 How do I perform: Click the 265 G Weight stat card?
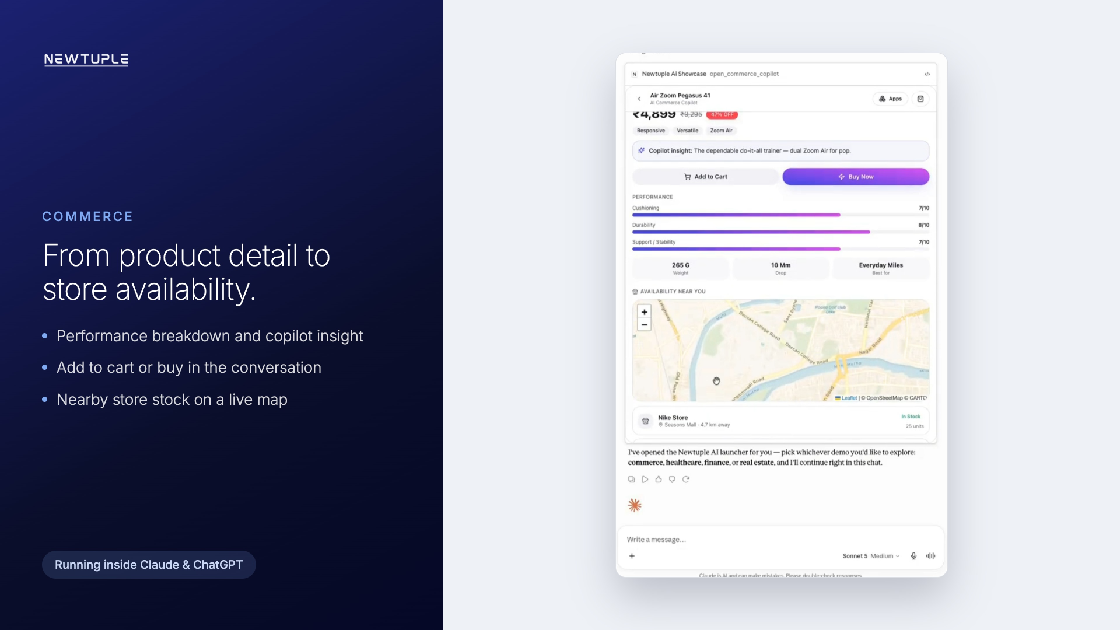click(680, 268)
